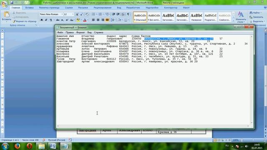Open the Select (Выделить) menu
The width and height of the screenshot is (267, 150).
click(257, 21)
